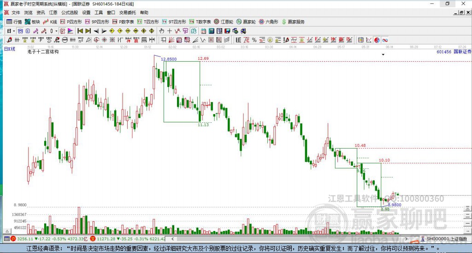Open the yellow grid table icon
Screen dimensions: 472x253
point(360,40)
